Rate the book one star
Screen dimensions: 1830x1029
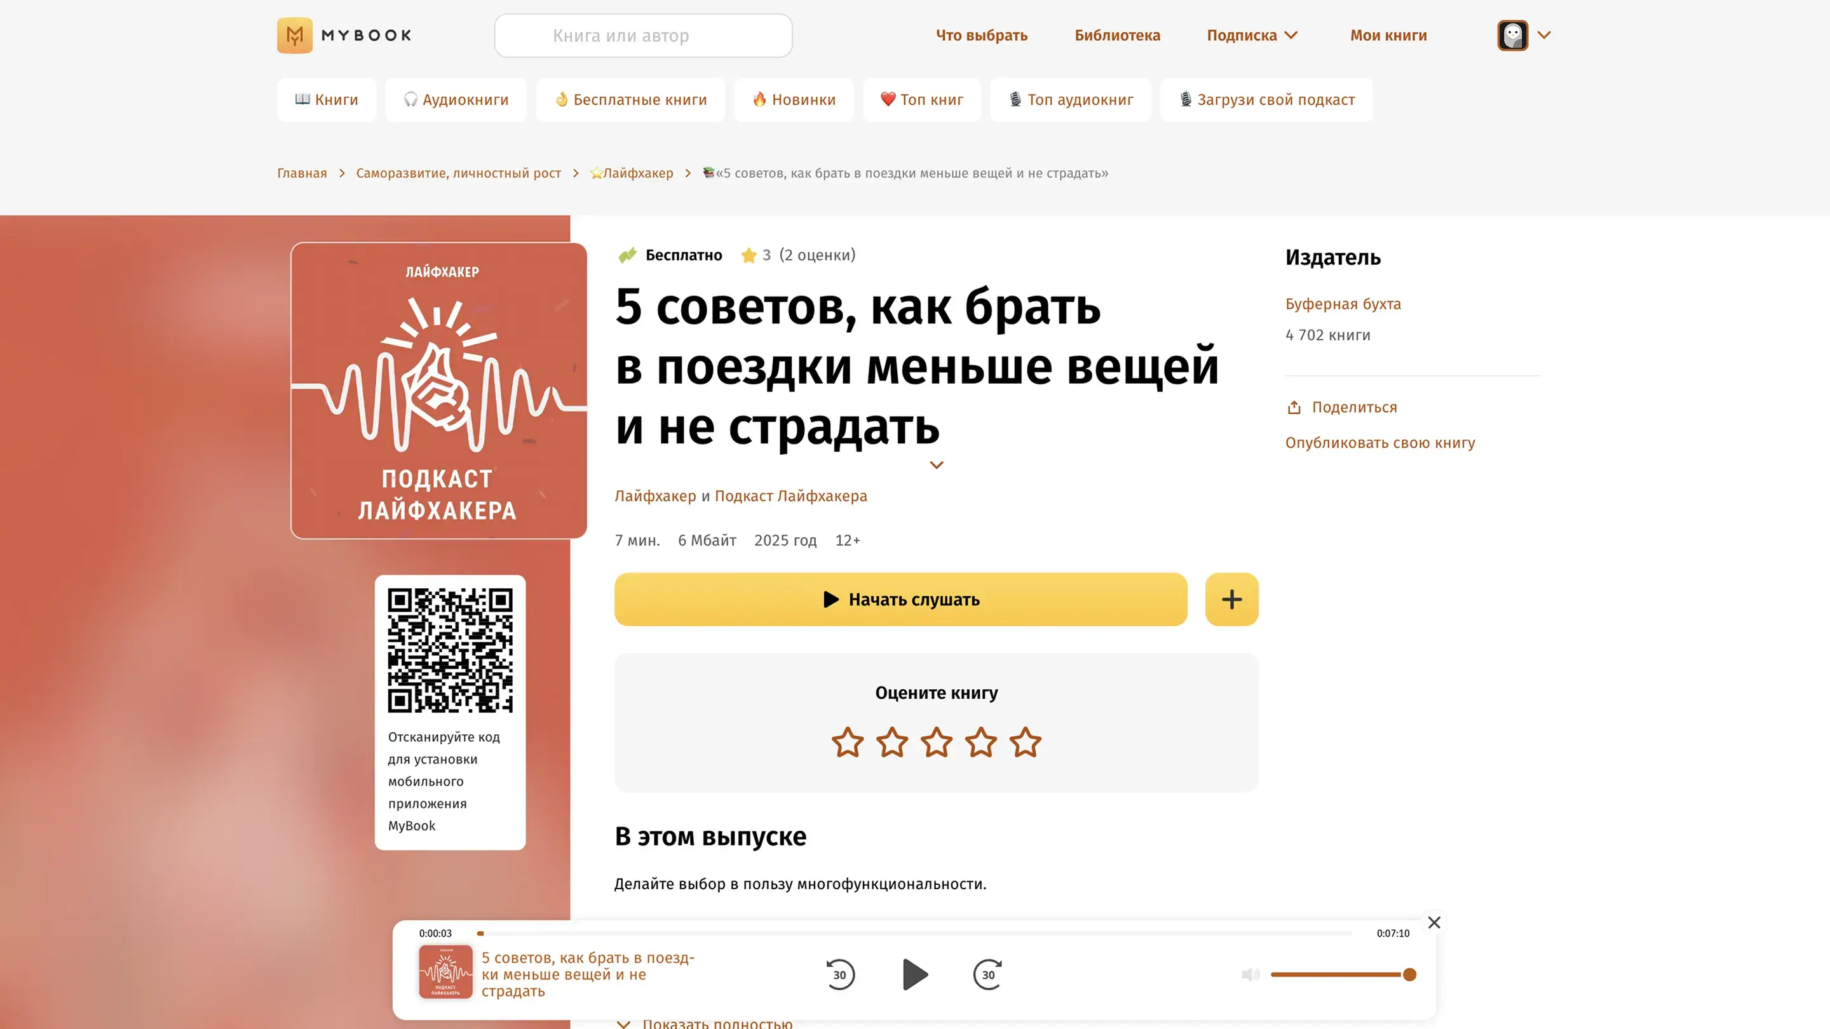(x=848, y=742)
